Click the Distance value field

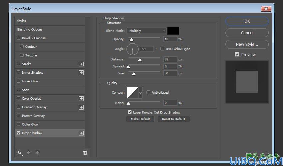pyautogui.click(x=170, y=59)
